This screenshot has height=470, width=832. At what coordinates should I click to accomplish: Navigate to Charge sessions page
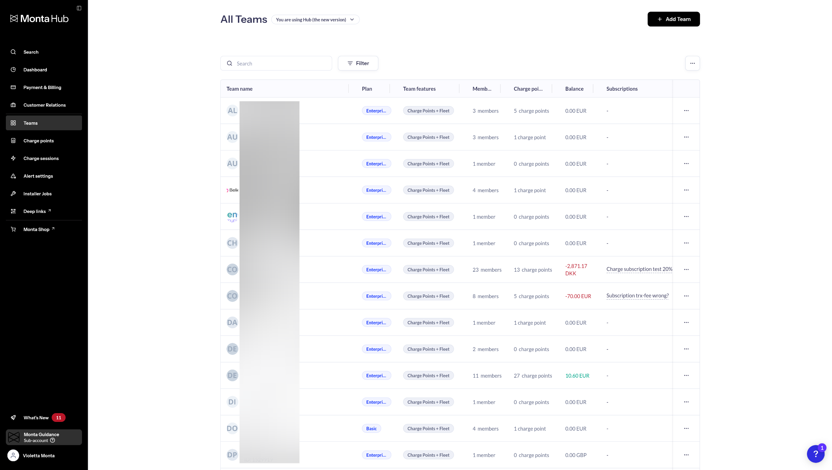[41, 158]
